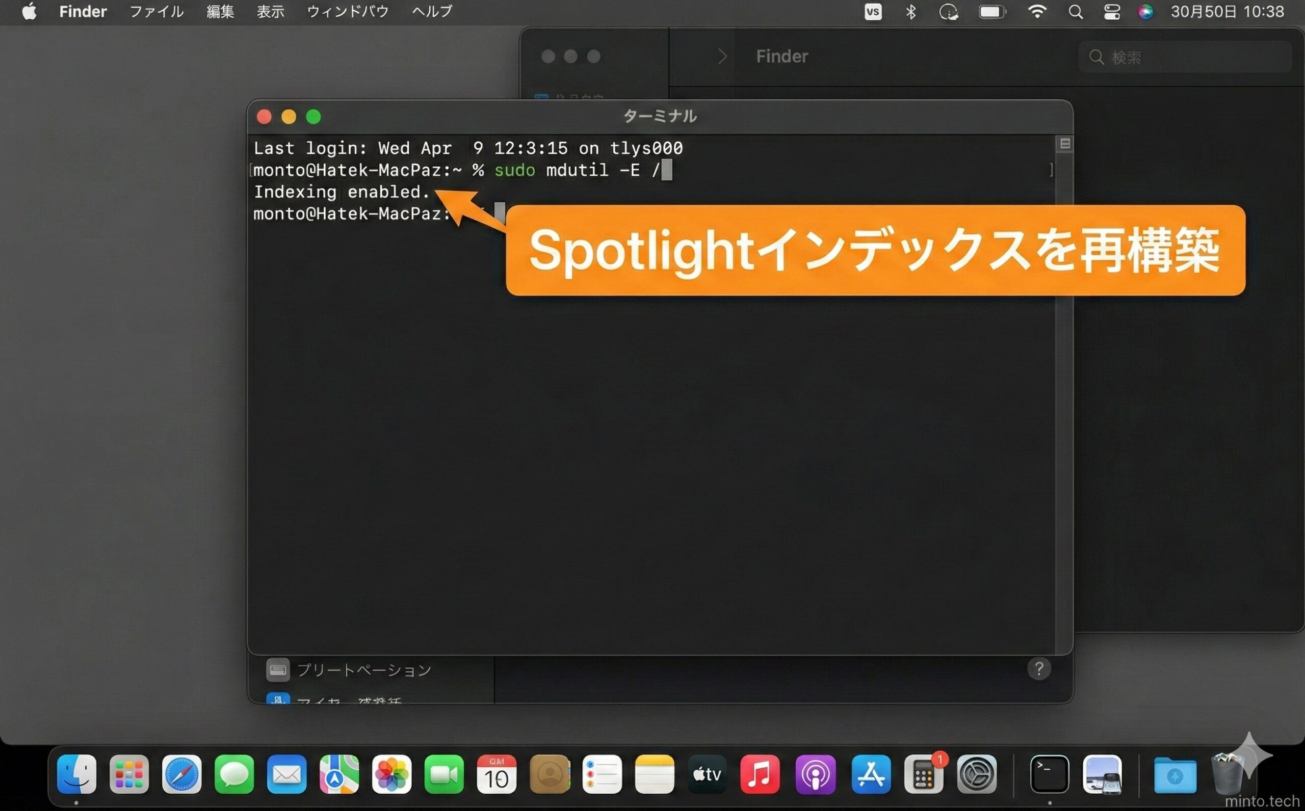Open the ヘルプ menu

click(x=431, y=11)
